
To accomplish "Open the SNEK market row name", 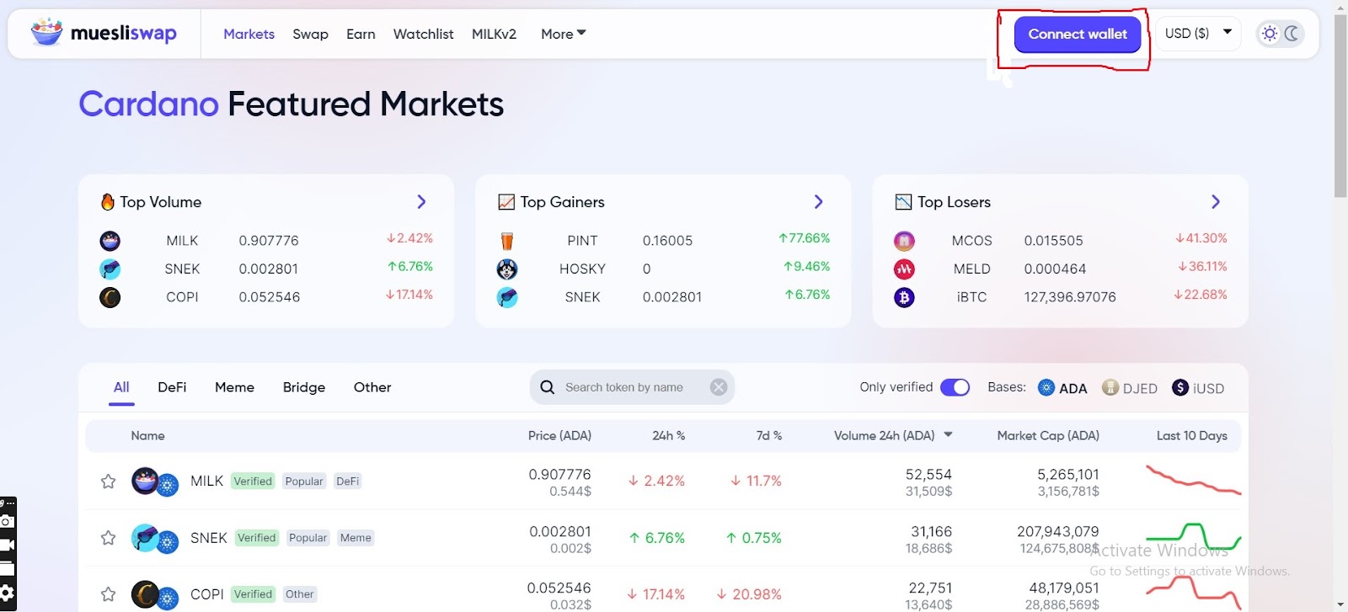I will click(x=209, y=538).
